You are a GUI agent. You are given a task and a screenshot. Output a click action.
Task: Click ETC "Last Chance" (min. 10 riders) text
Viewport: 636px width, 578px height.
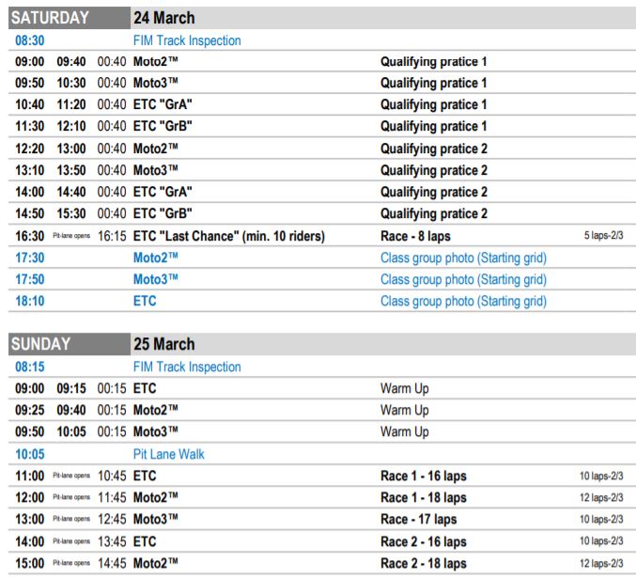tap(231, 236)
